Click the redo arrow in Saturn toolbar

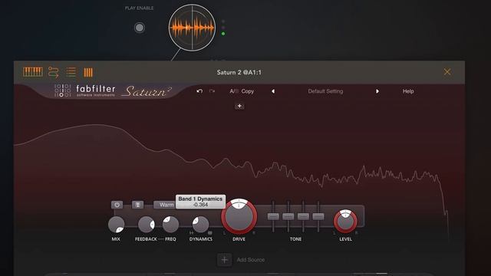click(212, 91)
